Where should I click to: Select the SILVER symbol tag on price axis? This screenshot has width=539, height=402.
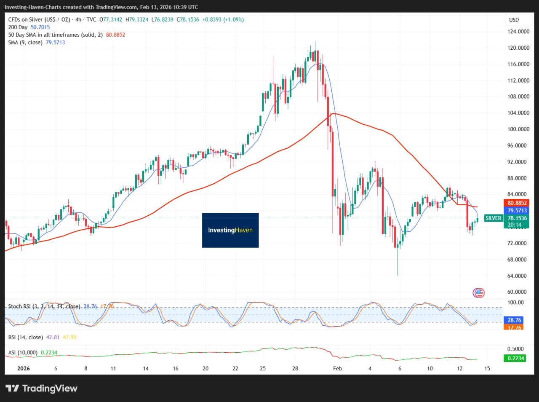coord(494,218)
